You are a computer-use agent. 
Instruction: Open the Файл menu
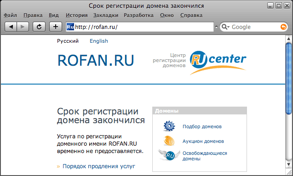pos(10,15)
